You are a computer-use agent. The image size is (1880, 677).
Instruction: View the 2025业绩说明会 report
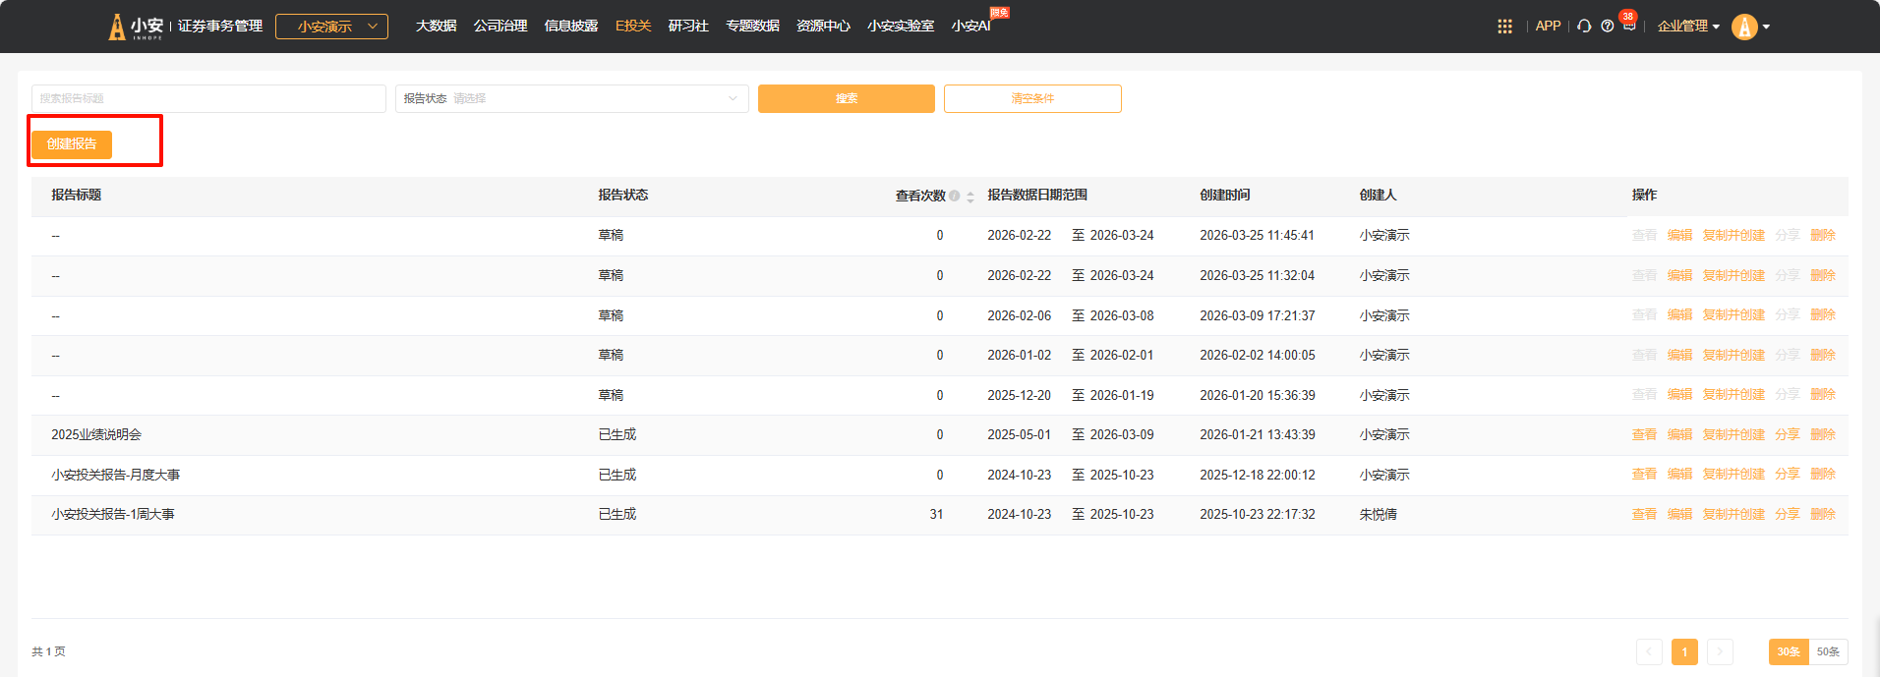click(1644, 434)
